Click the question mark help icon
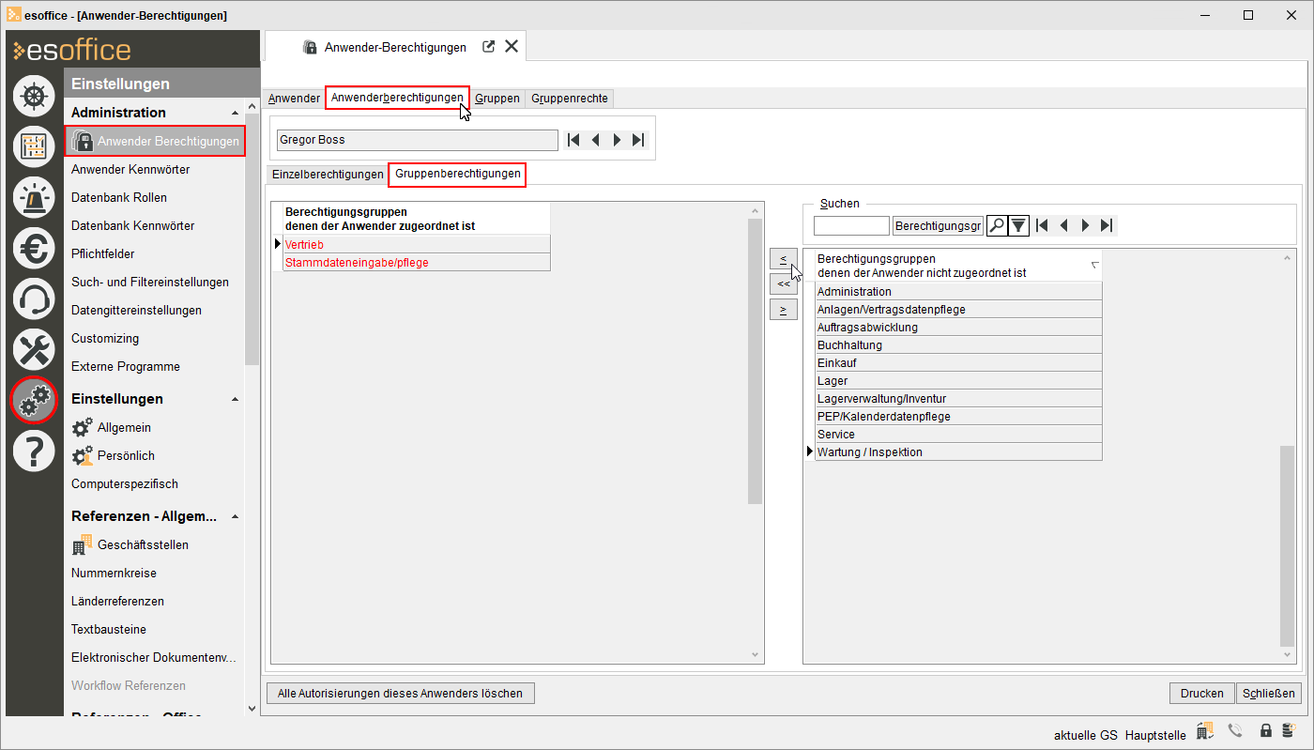This screenshot has width=1314, height=750. coord(34,452)
